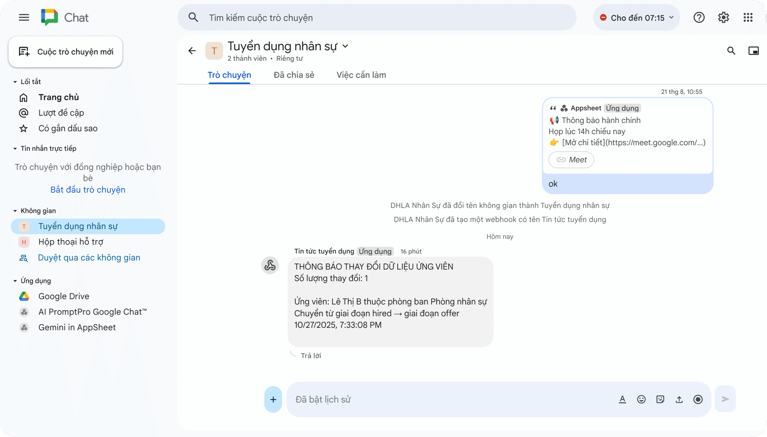The width and height of the screenshot is (767, 437).
Task: Click the upload file icon
Action: pos(679,399)
